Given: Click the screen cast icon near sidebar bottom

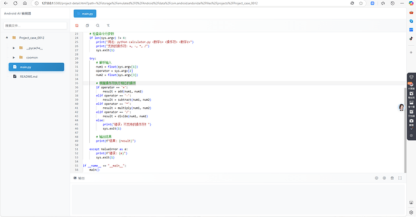Looking at the screenshot, I should click(411, 203).
